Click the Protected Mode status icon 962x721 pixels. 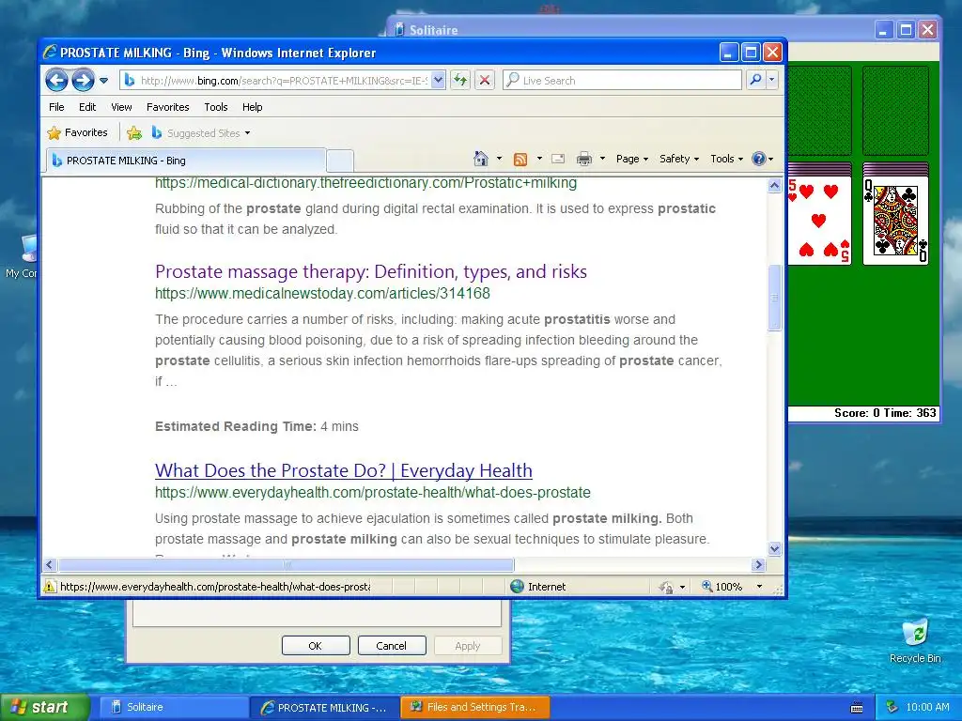(x=666, y=588)
